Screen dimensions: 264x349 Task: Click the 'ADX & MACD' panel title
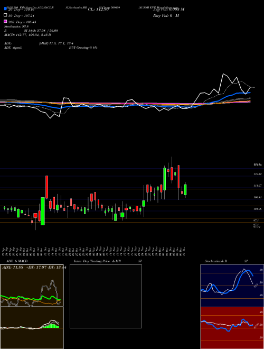tap(17, 261)
